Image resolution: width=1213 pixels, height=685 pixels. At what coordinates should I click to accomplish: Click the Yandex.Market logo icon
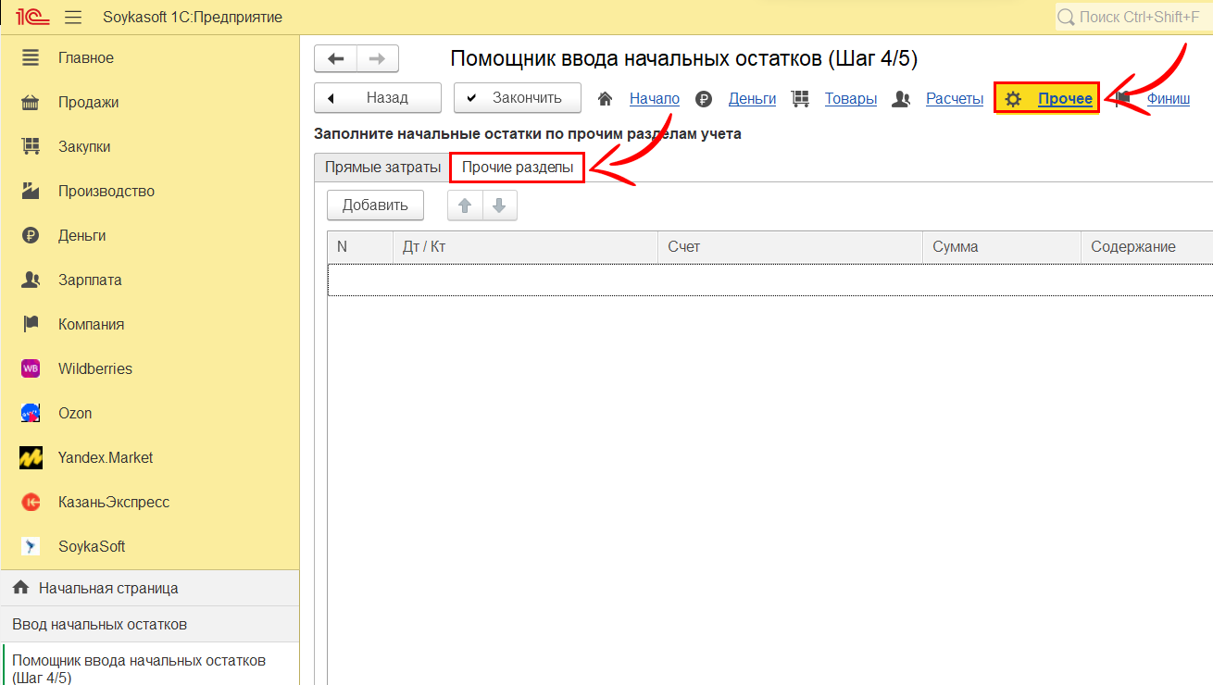[31, 457]
